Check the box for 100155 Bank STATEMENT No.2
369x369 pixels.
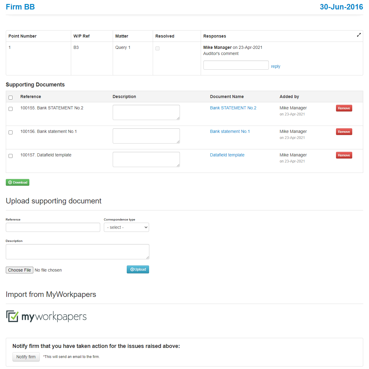[x=11, y=109]
